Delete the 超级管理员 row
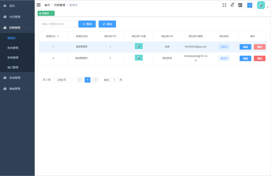This screenshot has height=176, width=271. pyautogui.click(x=259, y=47)
